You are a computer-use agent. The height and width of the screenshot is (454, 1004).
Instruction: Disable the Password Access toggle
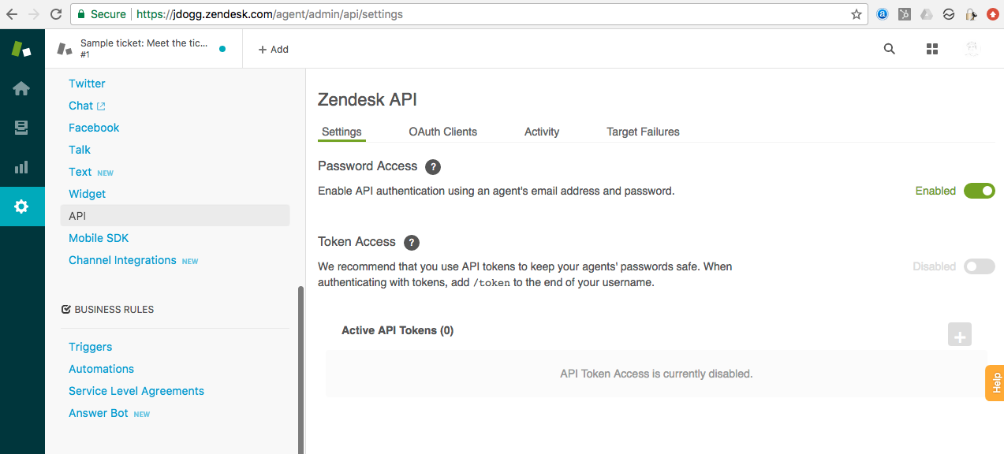(x=979, y=190)
